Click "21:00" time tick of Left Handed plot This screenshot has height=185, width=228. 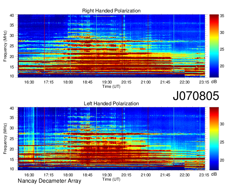pos(146,175)
